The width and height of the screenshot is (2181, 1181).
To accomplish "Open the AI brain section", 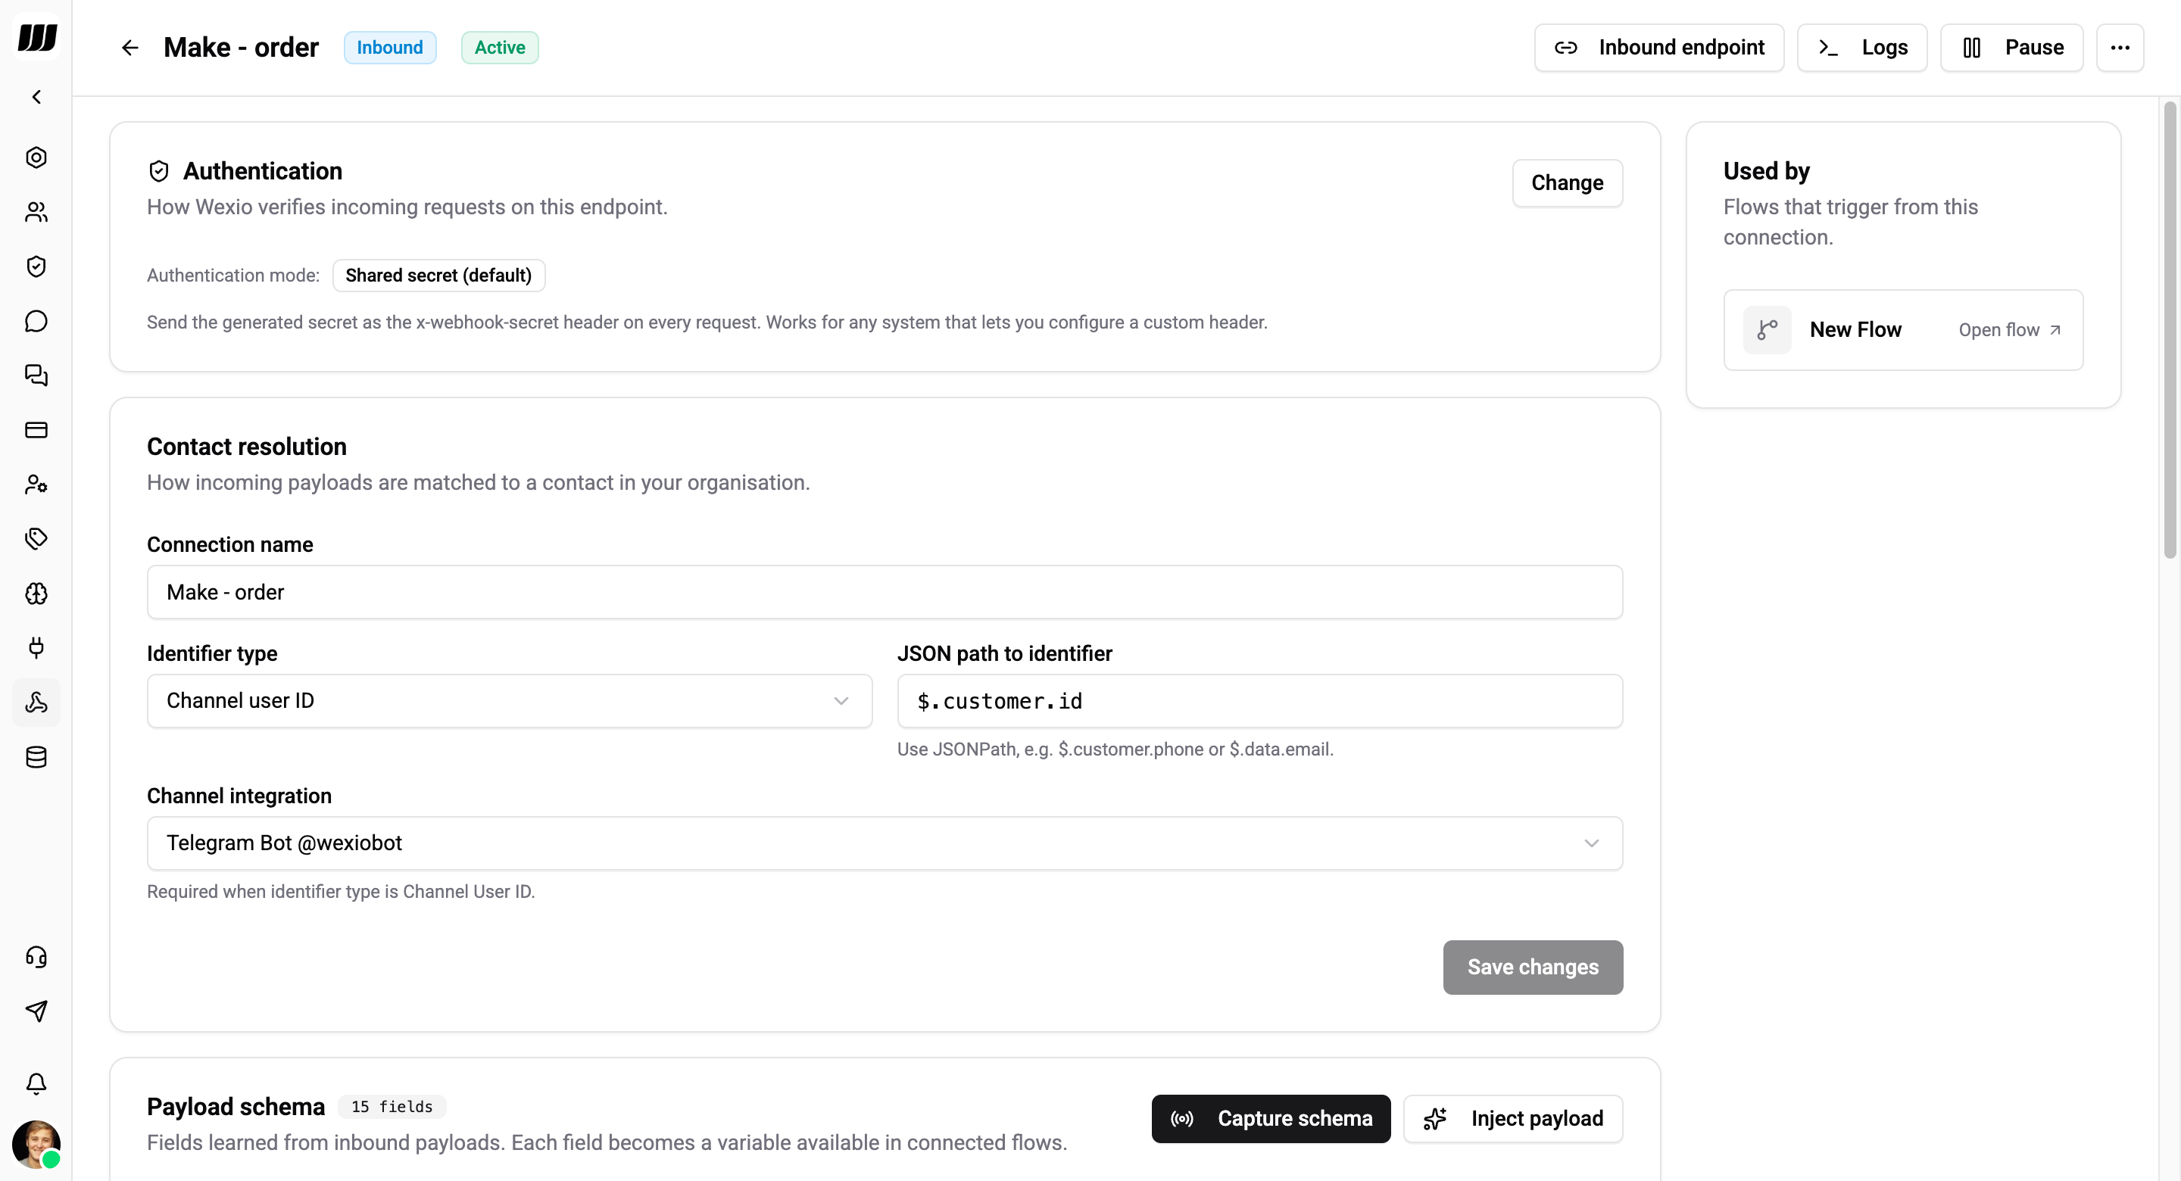I will coord(36,594).
